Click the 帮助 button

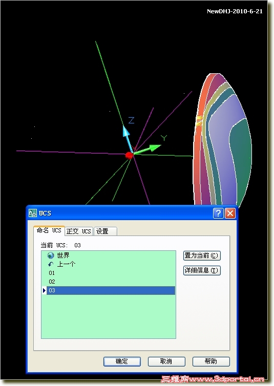(211, 361)
